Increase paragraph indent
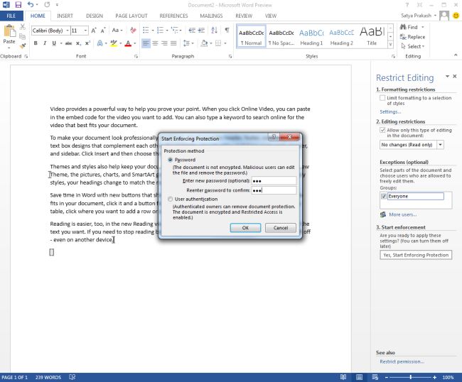 [201, 30]
